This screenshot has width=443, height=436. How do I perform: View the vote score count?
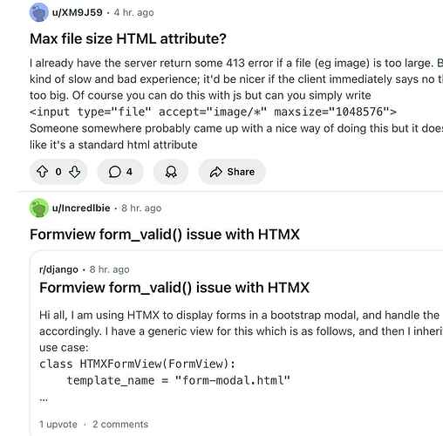point(58,172)
